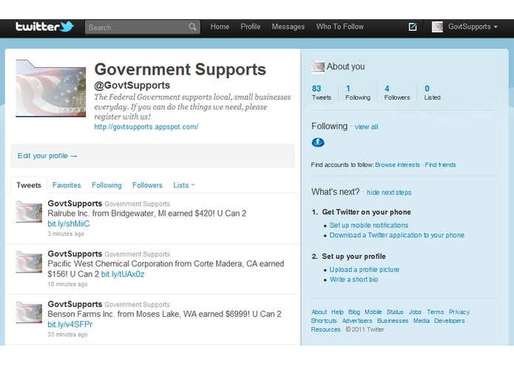Select the Tweets tab

click(x=29, y=185)
